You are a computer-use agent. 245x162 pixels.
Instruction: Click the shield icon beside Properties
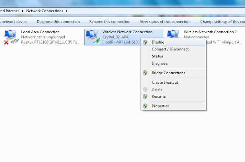point(145,106)
